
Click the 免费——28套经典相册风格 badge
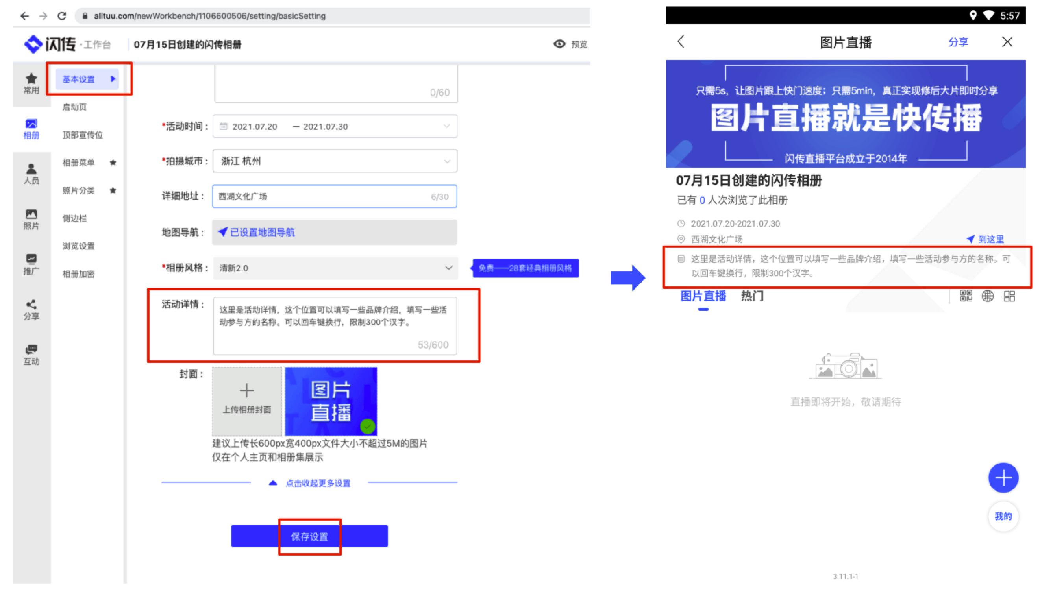tap(525, 268)
